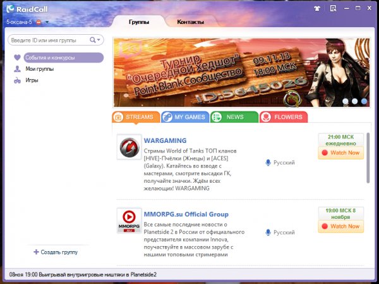
Task: Focus the group ID or name search field
Action: 56,40
